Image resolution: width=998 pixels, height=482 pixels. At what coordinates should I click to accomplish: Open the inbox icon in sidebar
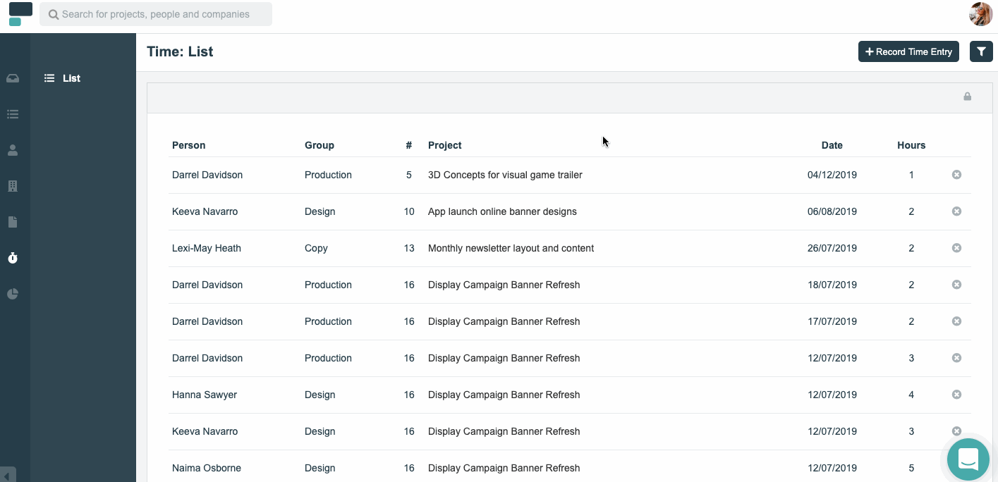(x=13, y=78)
